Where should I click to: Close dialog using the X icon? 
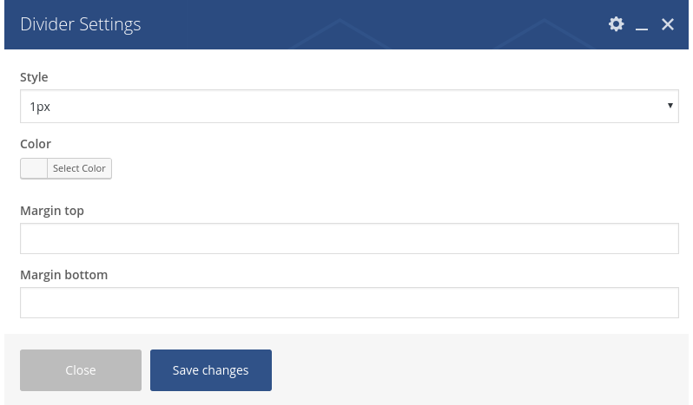click(x=668, y=24)
